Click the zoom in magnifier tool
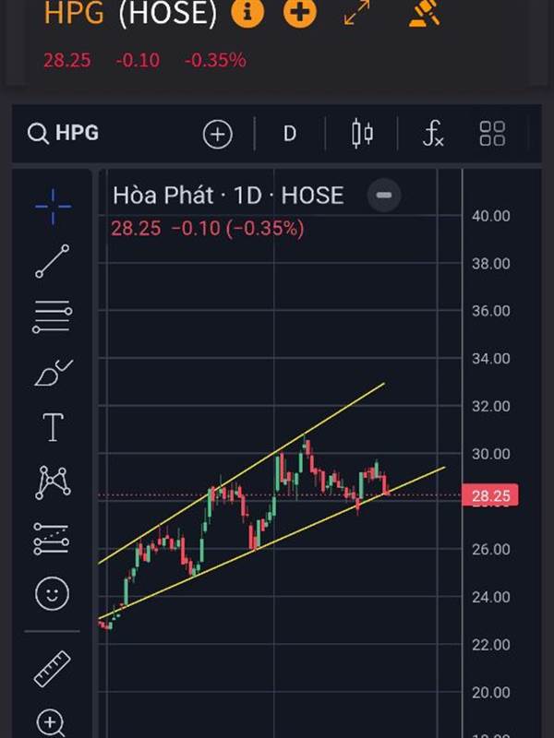This screenshot has width=554, height=738. [53, 722]
